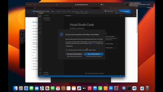Open Music from the Dock
163x92 pixels.
[90, 88]
